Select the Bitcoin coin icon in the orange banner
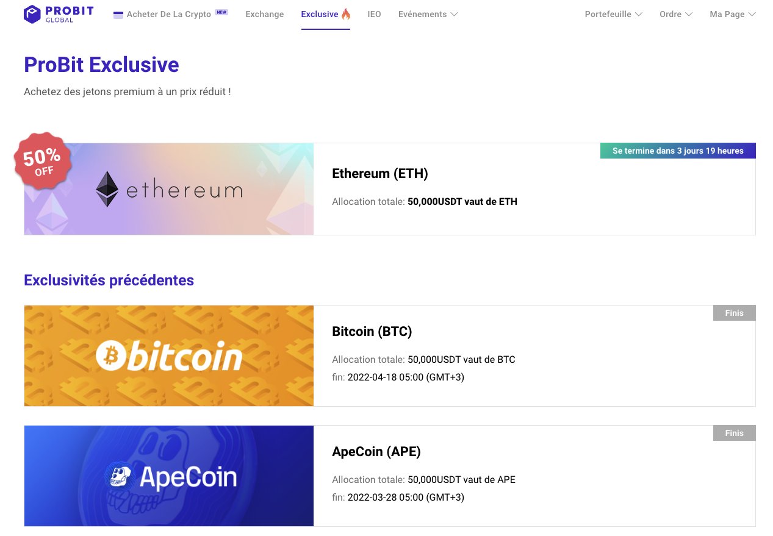 (112, 357)
